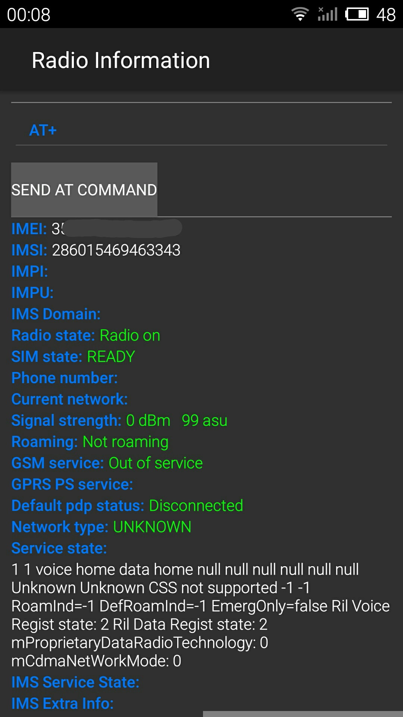Viewport: 403px width, 717px height.
Task: Tap the IMS Extra Info label
Action: (x=63, y=704)
